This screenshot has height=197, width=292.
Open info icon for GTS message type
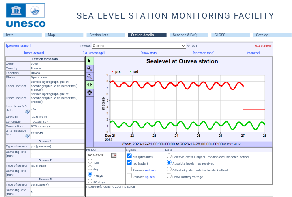27,136
